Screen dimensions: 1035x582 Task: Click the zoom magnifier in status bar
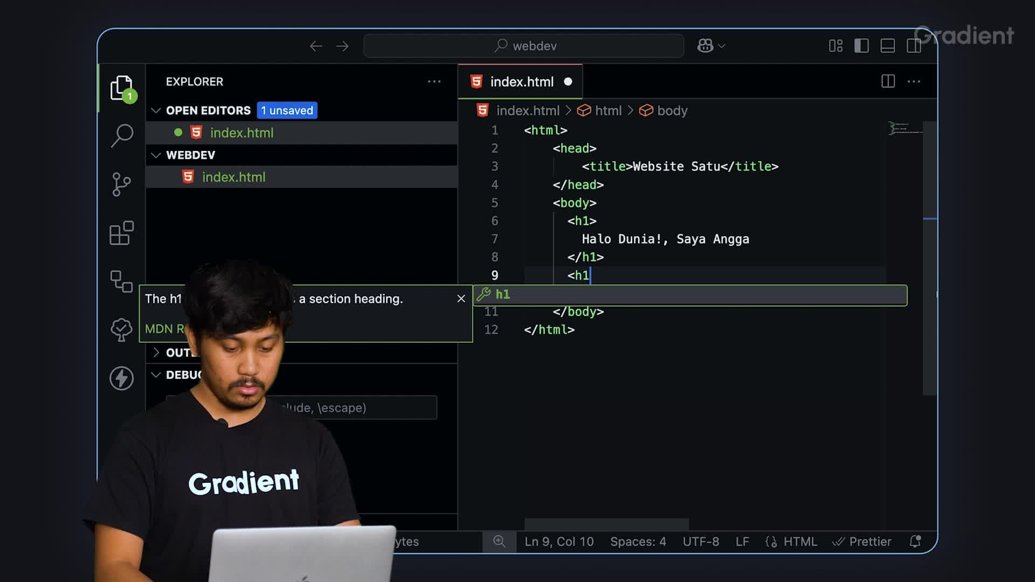(x=499, y=541)
